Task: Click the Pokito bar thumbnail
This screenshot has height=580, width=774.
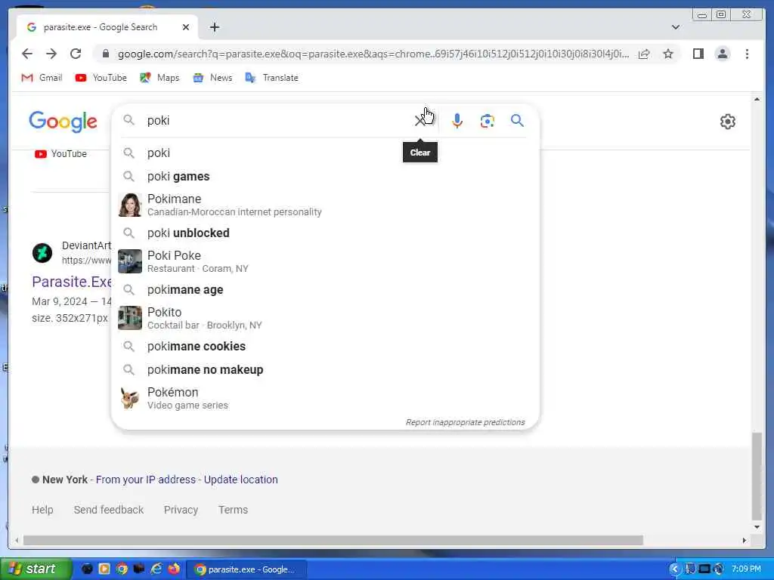Action: pyautogui.click(x=130, y=318)
